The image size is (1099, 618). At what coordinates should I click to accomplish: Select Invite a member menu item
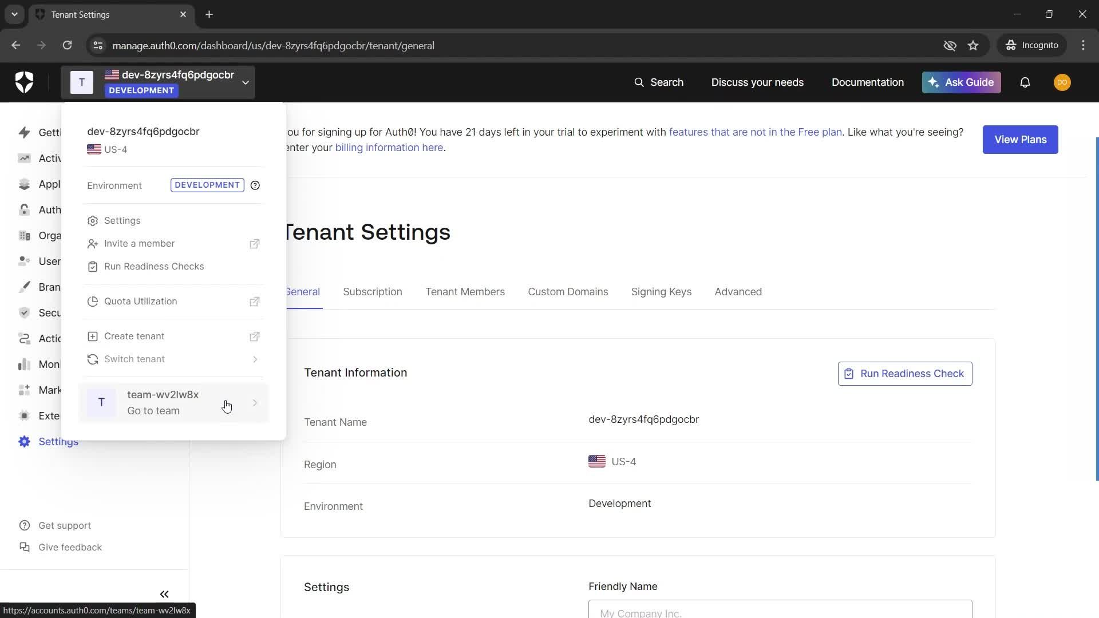click(173, 244)
